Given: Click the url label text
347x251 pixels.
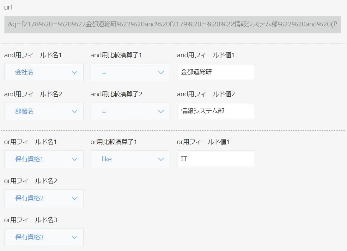Looking at the screenshot, I should click(x=8, y=7).
